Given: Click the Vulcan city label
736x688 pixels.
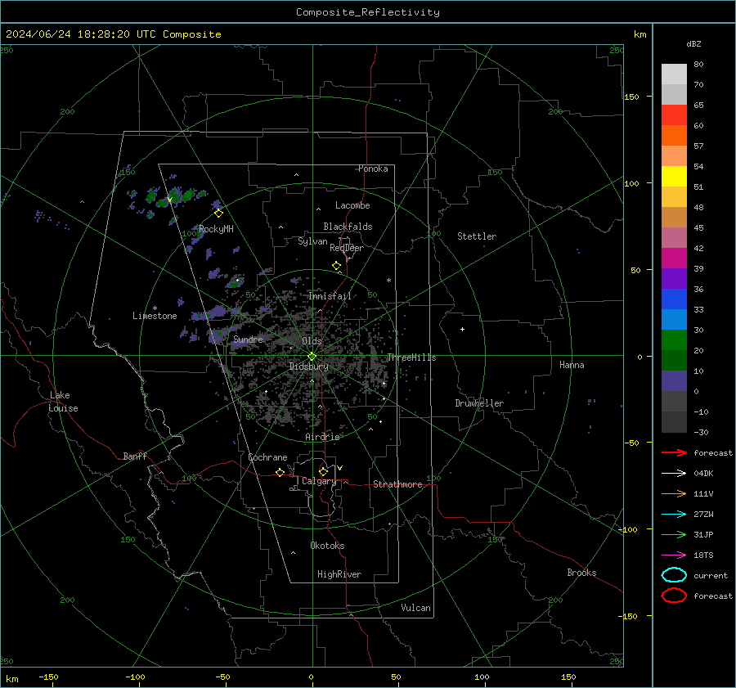Looking at the screenshot, I should [x=415, y=608].
